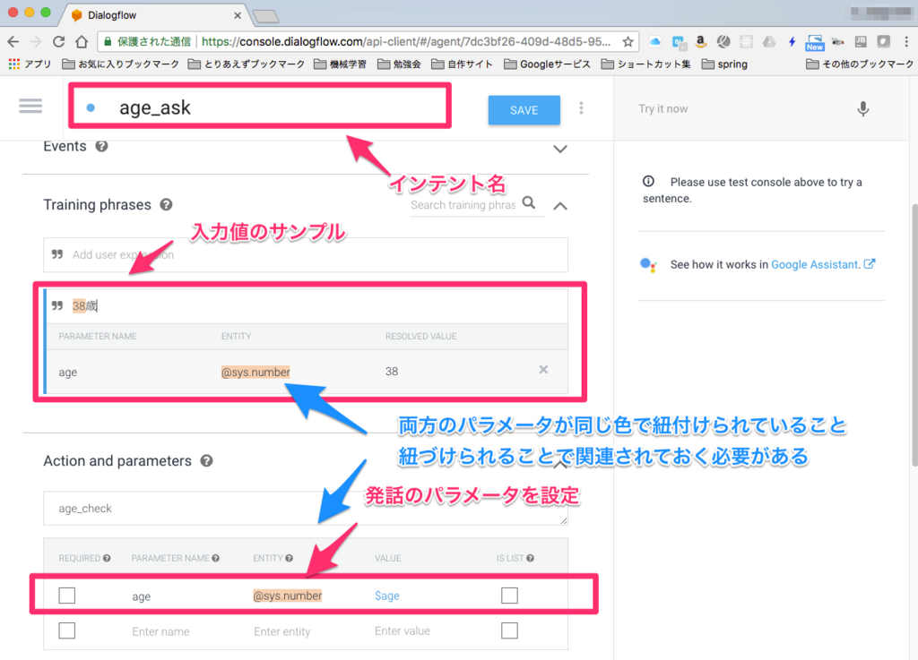This screenshot has width=918, height=660.
Task: Bookmark this page with the star icon
Action: tap(628, 41)
